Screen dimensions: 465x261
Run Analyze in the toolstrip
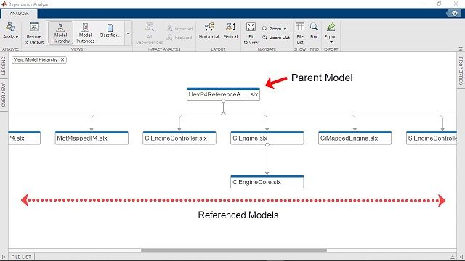click(10, 31)
